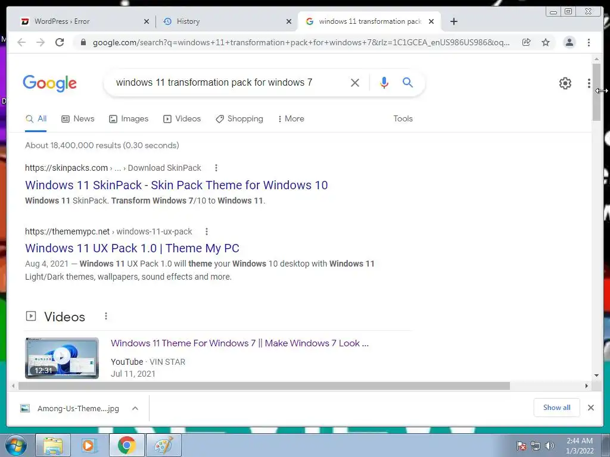The width and height of the screenshot is (610, 457).
Task: Close the History tab
Action: (289, 21)
